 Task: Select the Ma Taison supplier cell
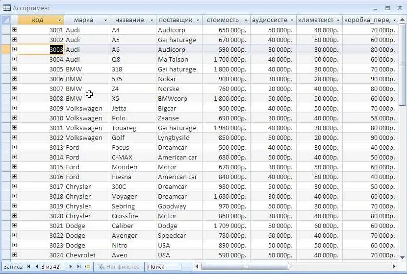coord(179,59)
